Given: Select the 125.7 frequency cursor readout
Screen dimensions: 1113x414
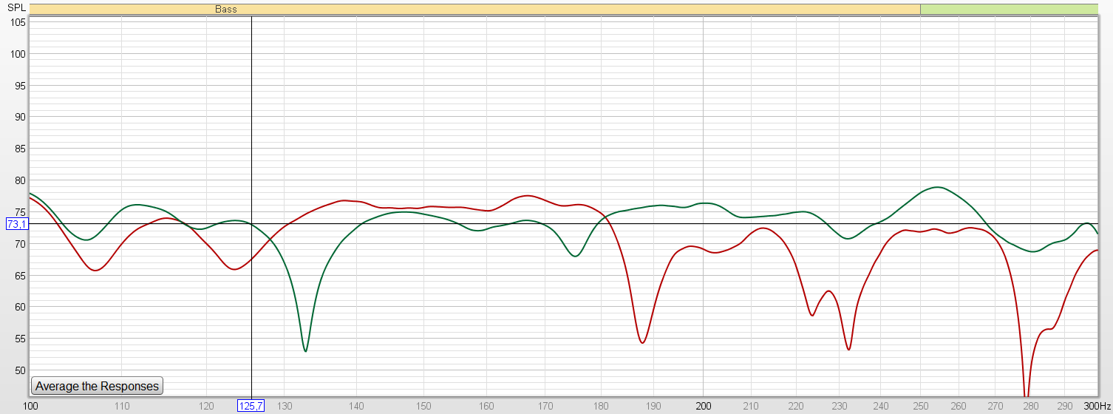Looking at the screenshot, I should pyautogui.click(x=250, y=406).
